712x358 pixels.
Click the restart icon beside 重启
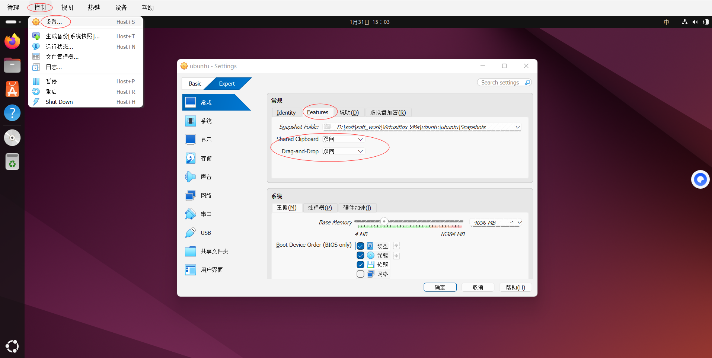(36, 92)
